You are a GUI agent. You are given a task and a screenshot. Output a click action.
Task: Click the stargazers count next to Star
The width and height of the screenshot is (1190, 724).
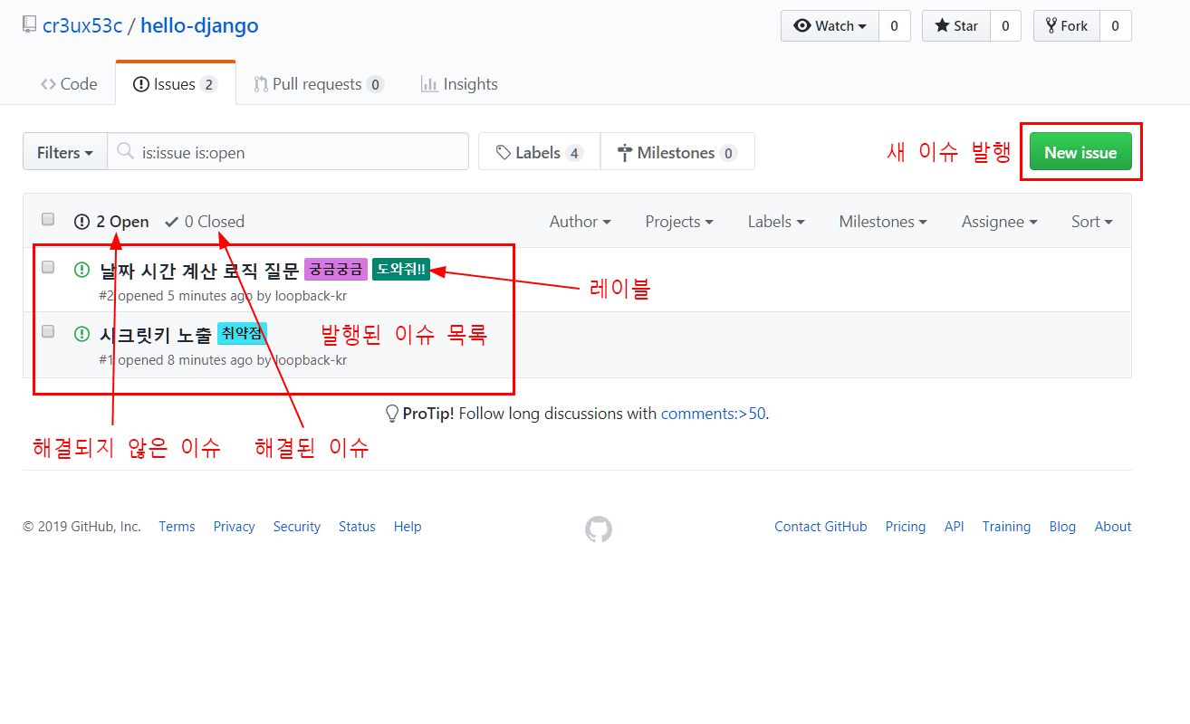pyautogui.click(x=1005, y=26)
